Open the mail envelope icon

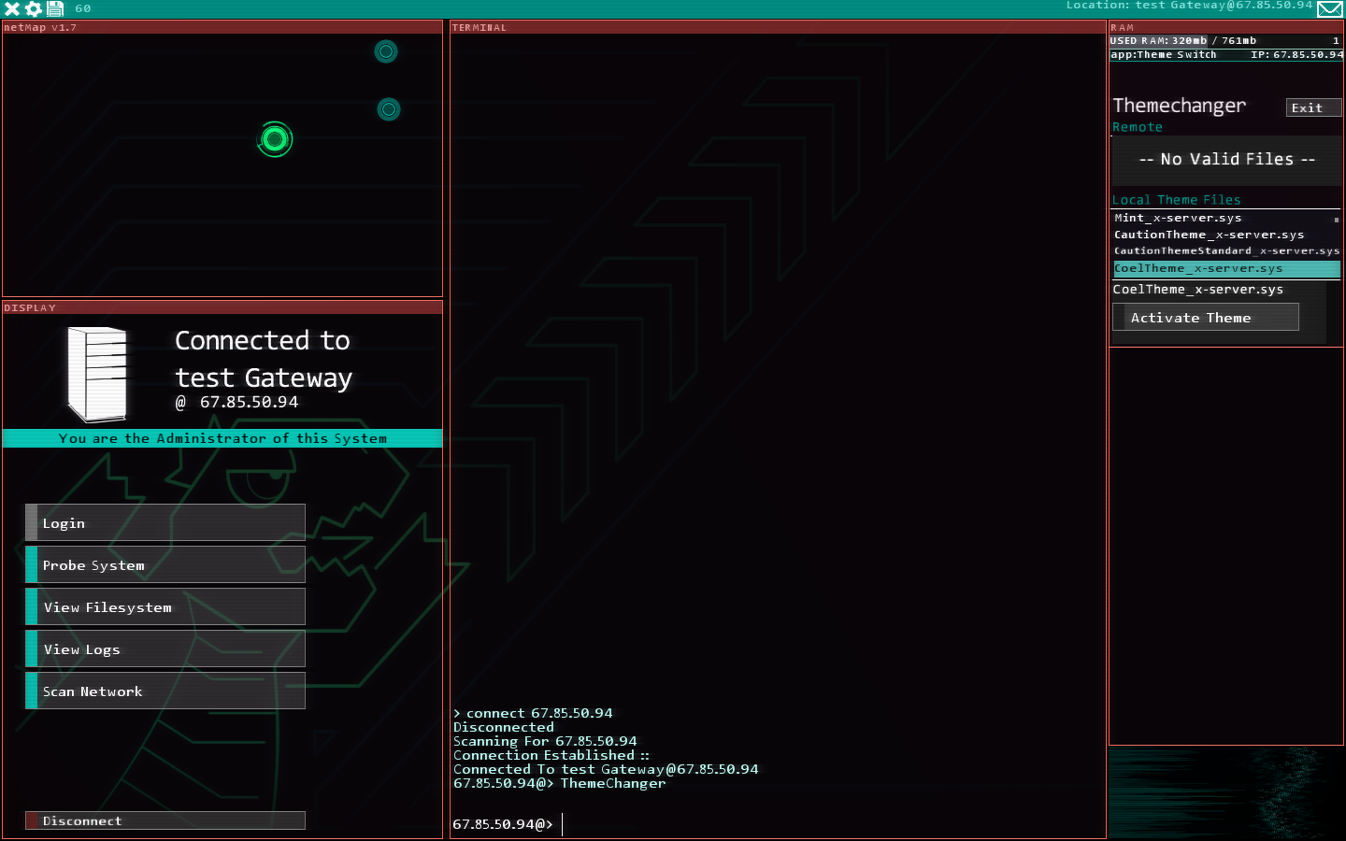pos(1329,9)
